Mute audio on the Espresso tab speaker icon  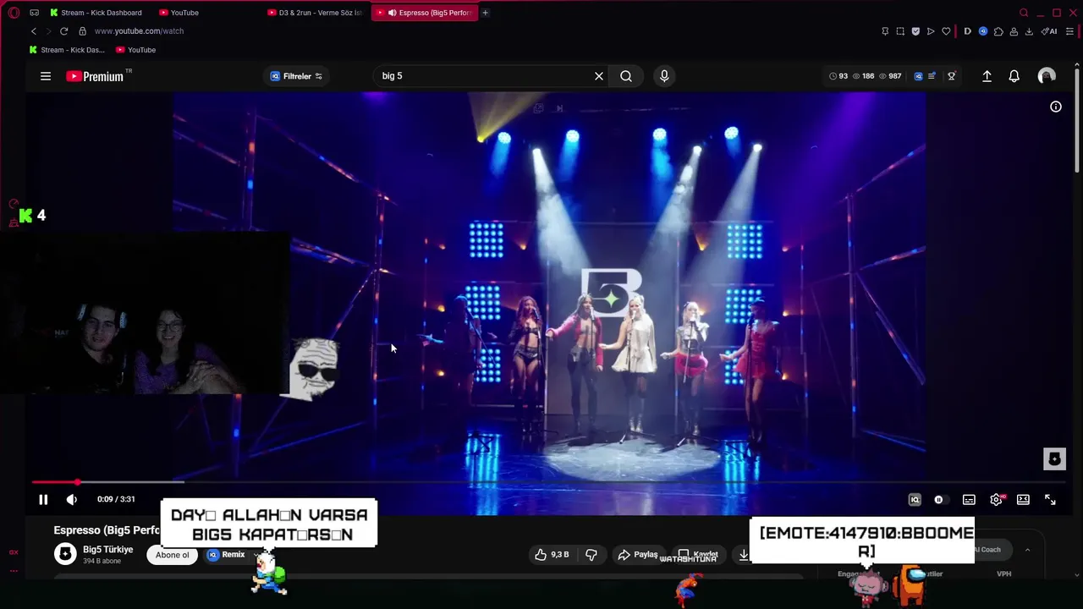tap(392, 13)
